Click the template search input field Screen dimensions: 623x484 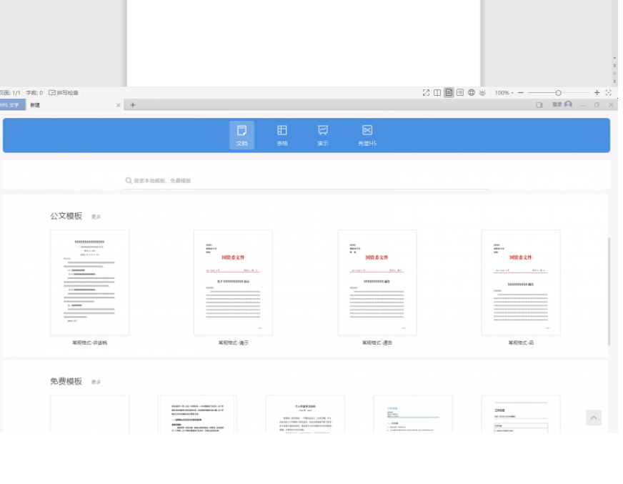click(306, 181)
